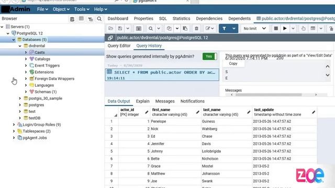Select the testDB database item
The height and width of the screenshot is (188, 335).
(35, 118)
